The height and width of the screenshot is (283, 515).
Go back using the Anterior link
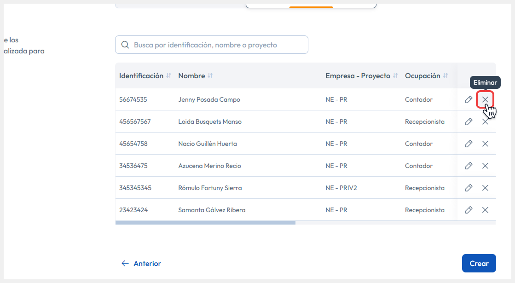[140, 263]
